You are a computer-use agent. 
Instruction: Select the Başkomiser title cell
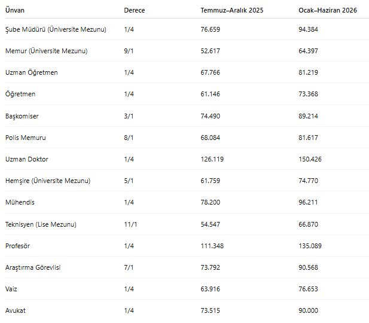(x=22, y=116)
